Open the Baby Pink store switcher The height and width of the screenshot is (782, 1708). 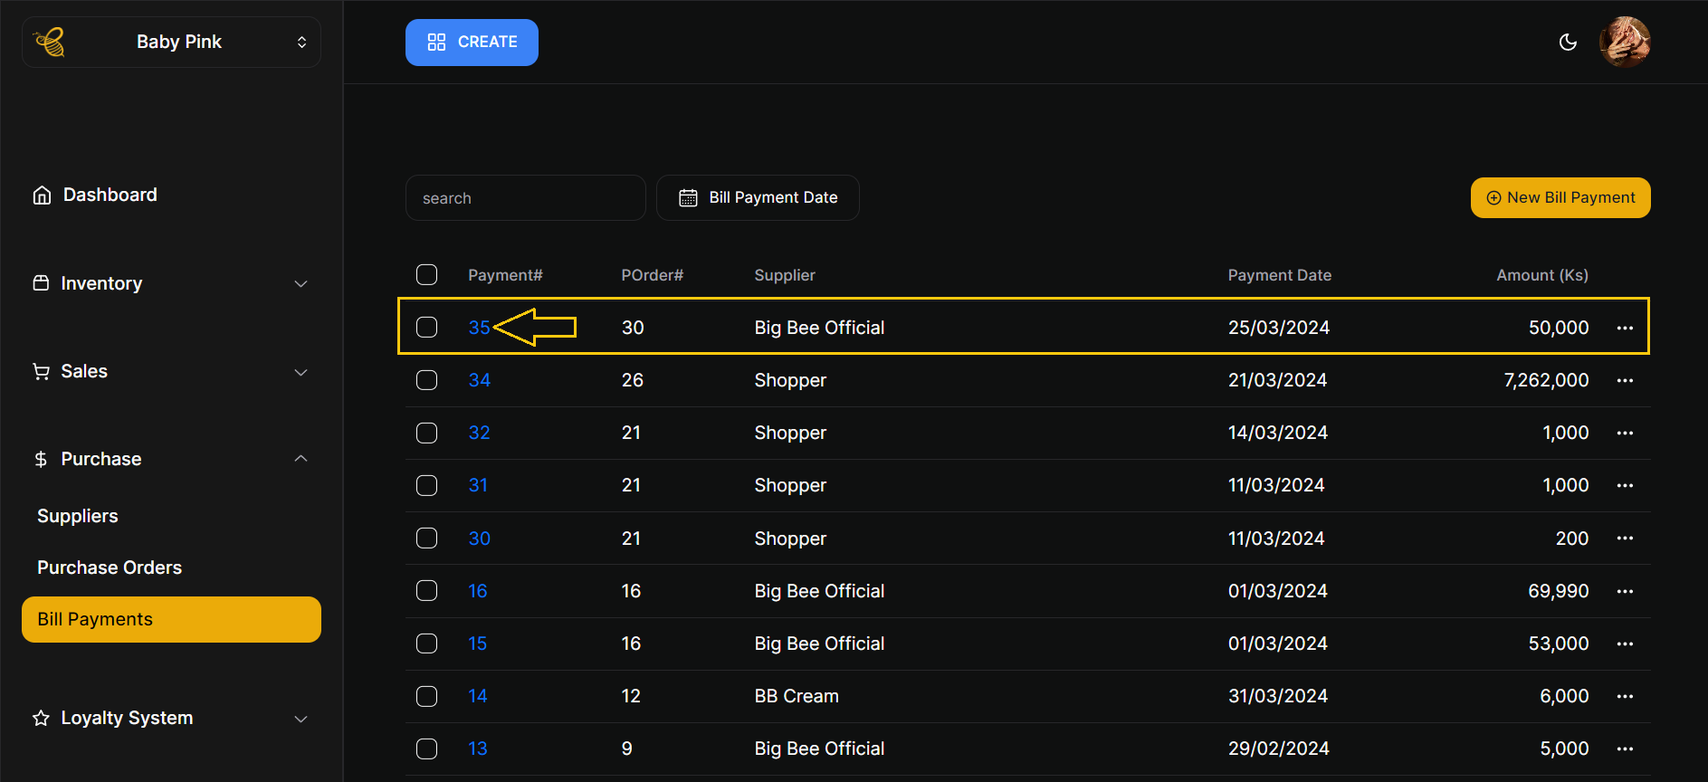click(x=171, y=42)
